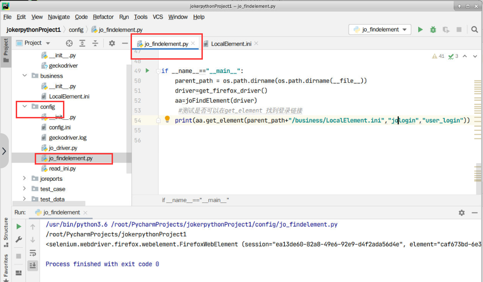Click jo_findelement.py breadcrumb
Image resolution: width=483 pixels, height=282 pixels.
pos(117,30)
